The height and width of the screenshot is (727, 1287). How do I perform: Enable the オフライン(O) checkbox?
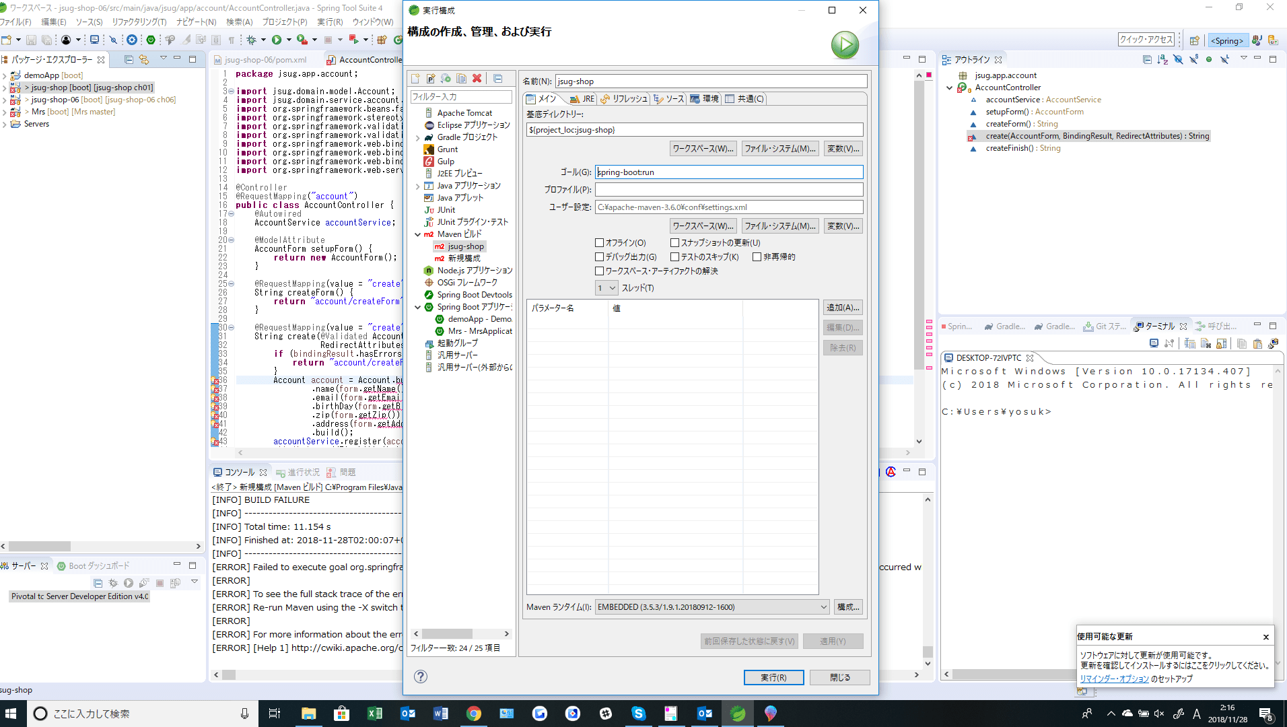599,243
